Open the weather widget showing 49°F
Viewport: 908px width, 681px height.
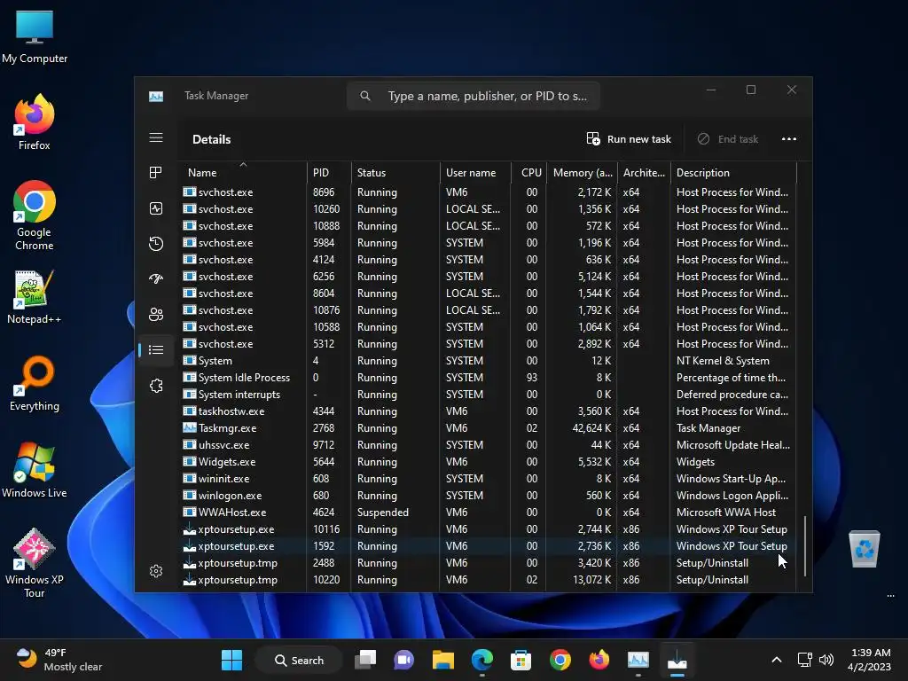(x=58, y=660)
